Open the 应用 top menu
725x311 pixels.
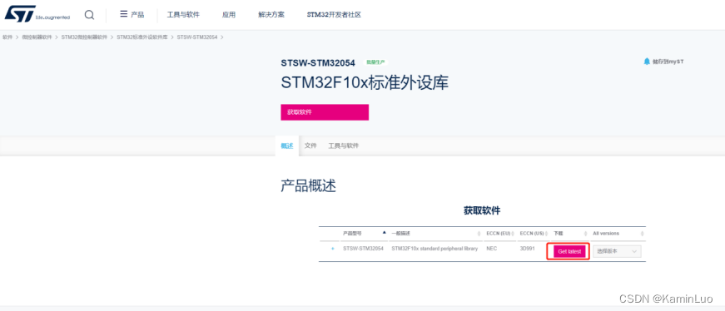(229, 15)
